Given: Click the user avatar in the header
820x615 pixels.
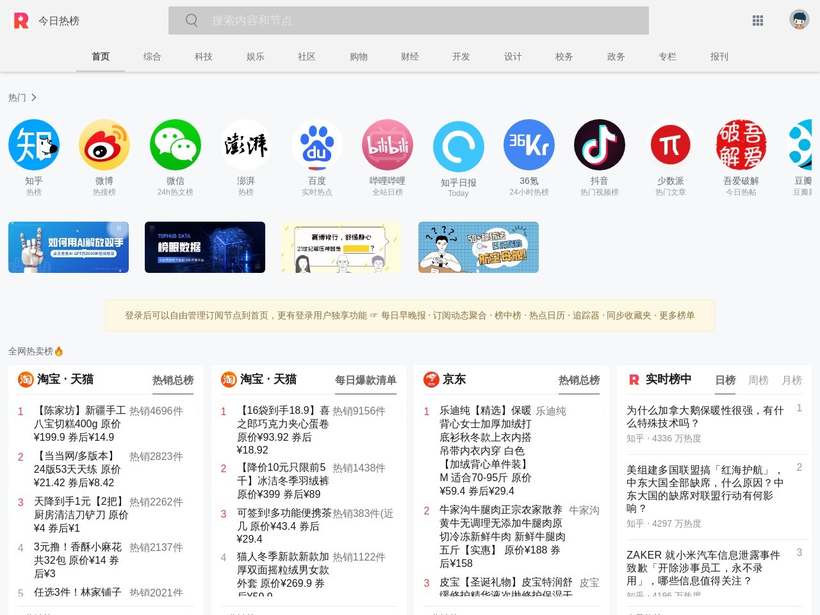Looking at the screenshot, I should [799, 20].
